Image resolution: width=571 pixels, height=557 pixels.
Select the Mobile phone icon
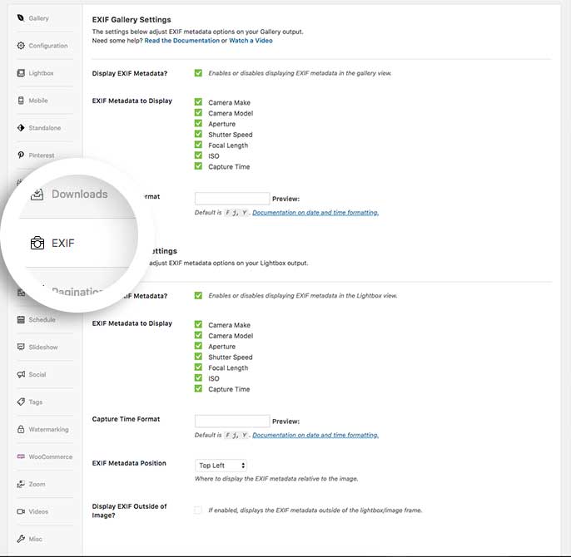click(21, 101)
